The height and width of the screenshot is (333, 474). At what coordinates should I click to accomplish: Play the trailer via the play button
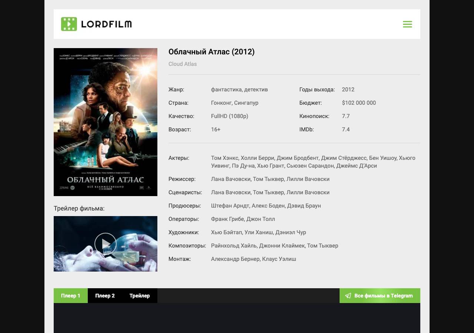coord(106,244)
